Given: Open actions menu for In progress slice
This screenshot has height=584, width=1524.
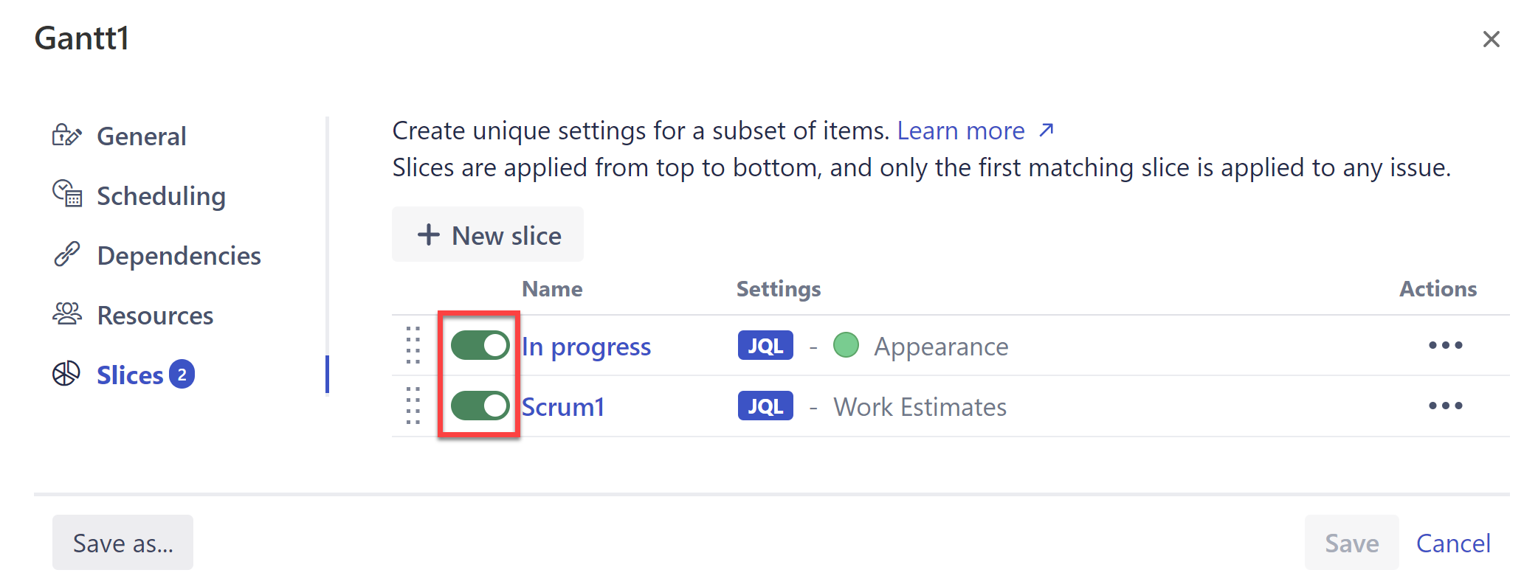Looking at the screenshot, I should (x=1445, y=345).
